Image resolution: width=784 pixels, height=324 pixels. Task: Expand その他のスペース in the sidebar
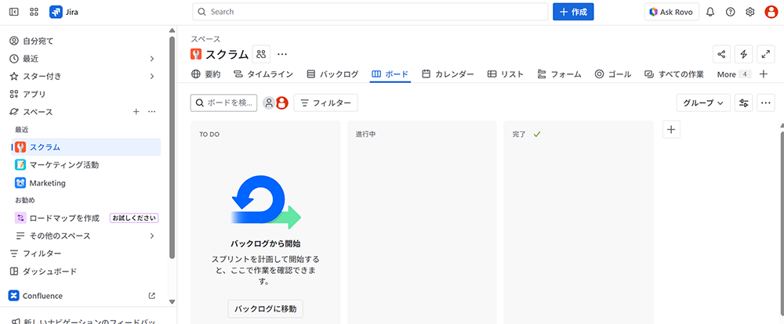[152, 236]
